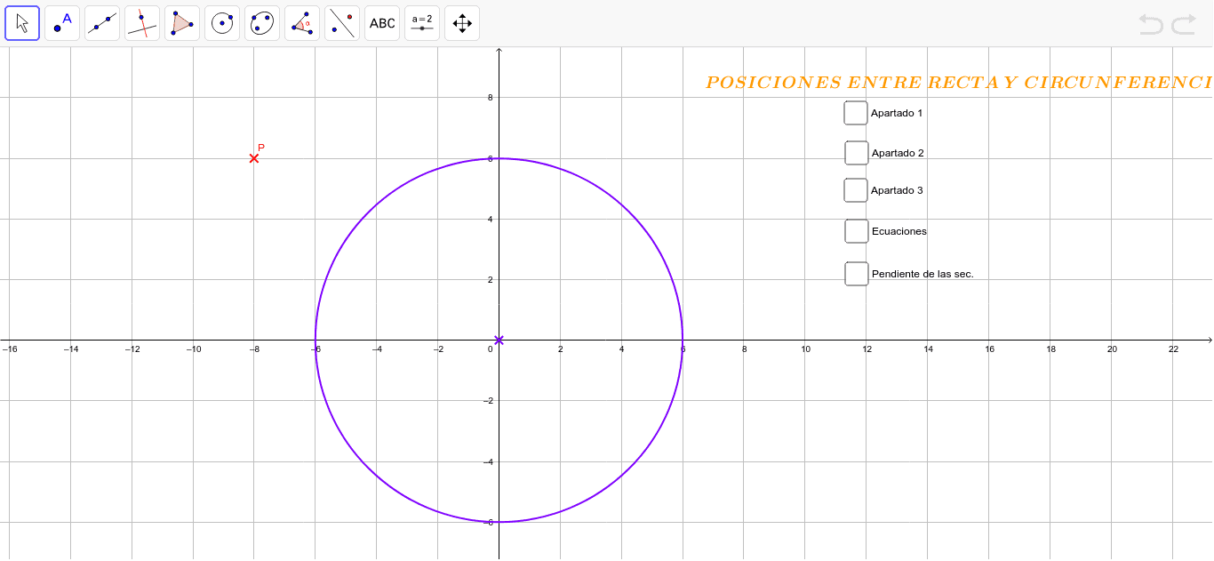Toggle the Ecuaciones checkbox
The image size is (1214, 561).
tap(857, 231)
